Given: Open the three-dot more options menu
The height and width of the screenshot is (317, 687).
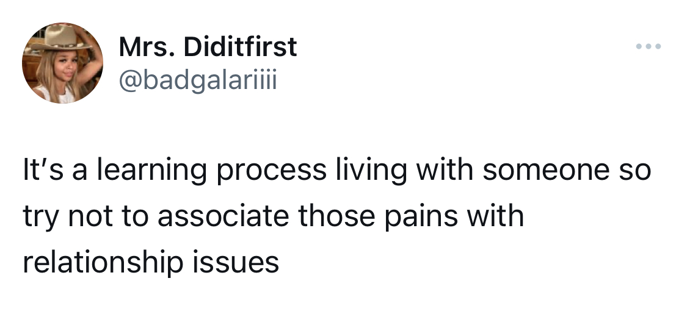Looking at the screenshot, I should (649, 46).
